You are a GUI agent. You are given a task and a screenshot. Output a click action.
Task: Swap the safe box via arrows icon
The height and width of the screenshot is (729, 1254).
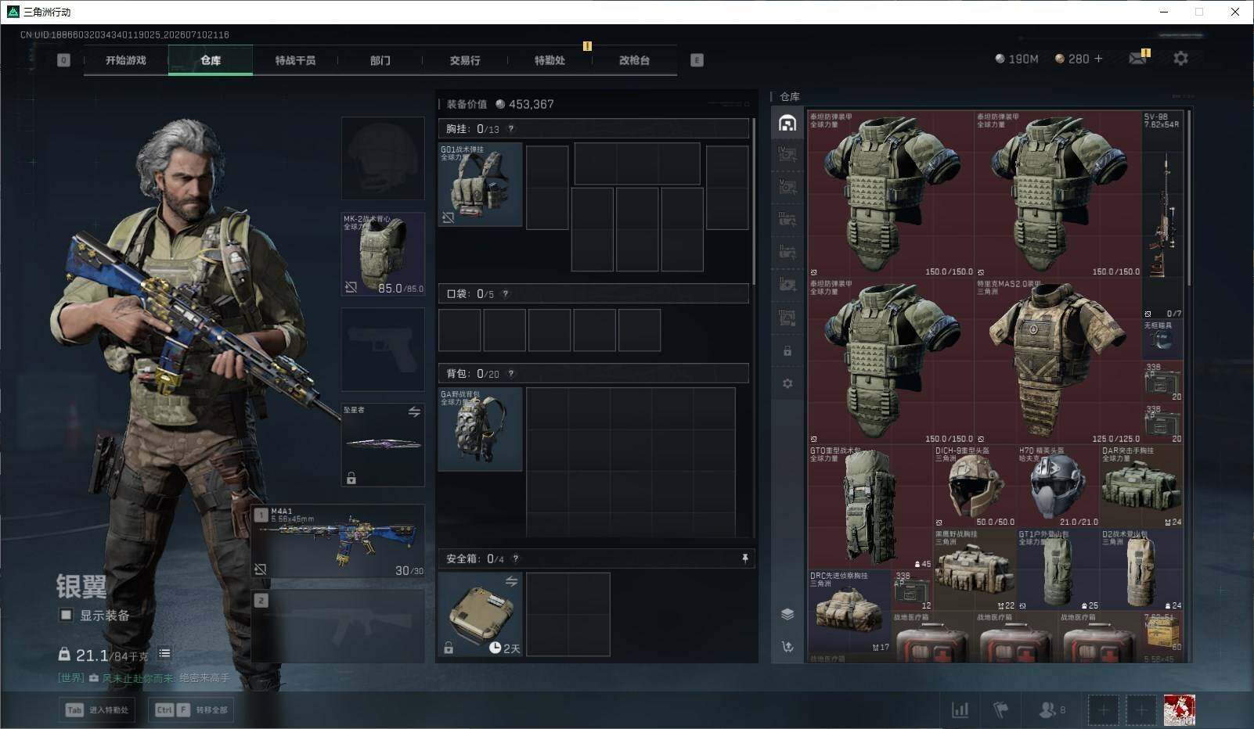(511, 581)
